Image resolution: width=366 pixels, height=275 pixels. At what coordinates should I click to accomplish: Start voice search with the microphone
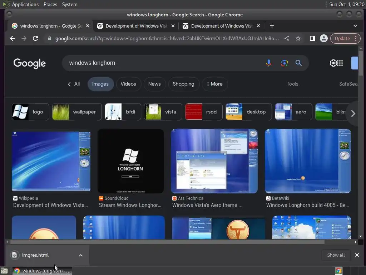269,63
